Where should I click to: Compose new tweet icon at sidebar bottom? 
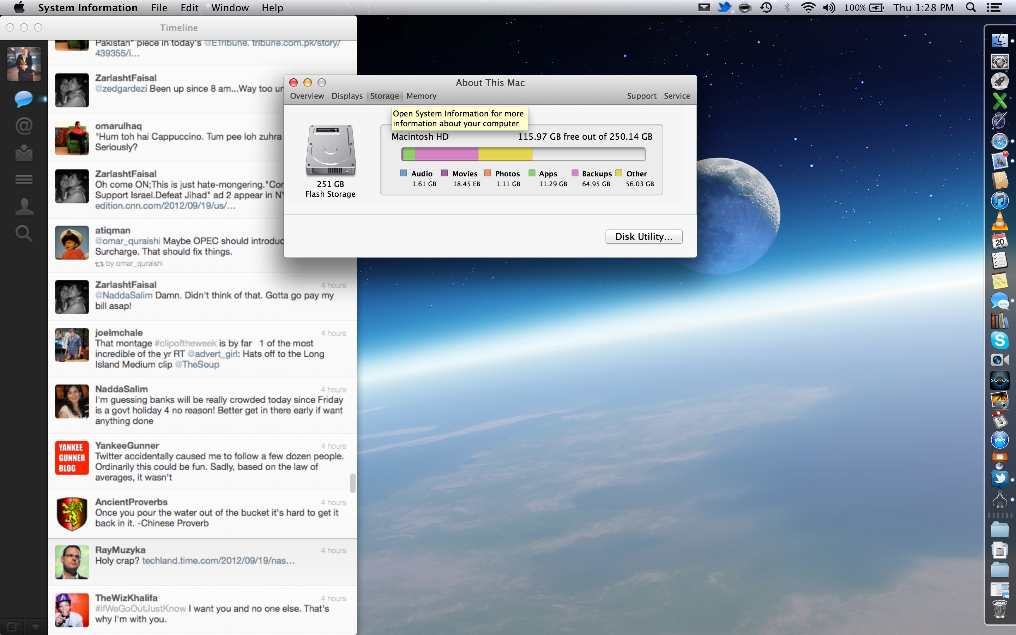click(12, 627)
